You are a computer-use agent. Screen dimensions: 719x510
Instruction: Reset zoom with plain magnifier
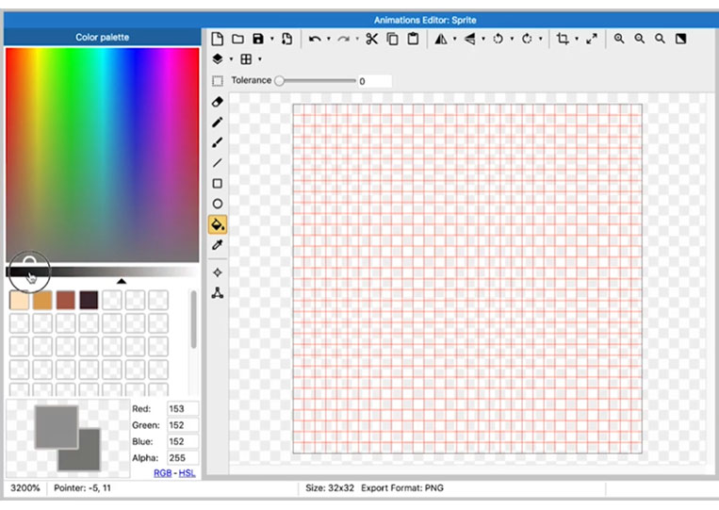(660, 39)
